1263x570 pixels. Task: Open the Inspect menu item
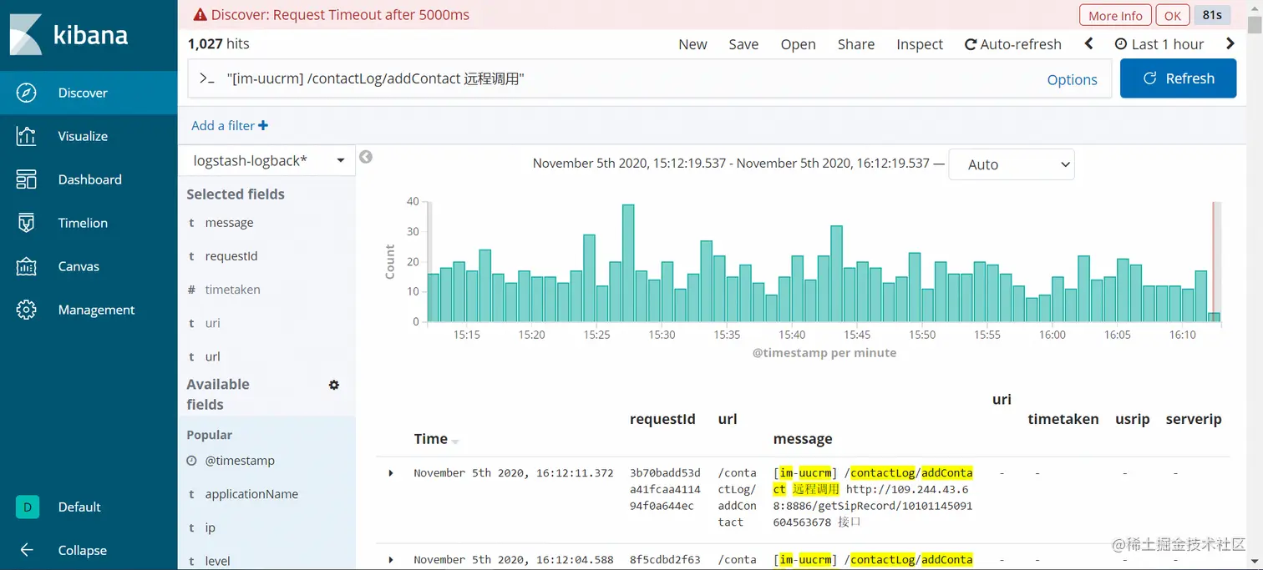[x=920, y=44]
